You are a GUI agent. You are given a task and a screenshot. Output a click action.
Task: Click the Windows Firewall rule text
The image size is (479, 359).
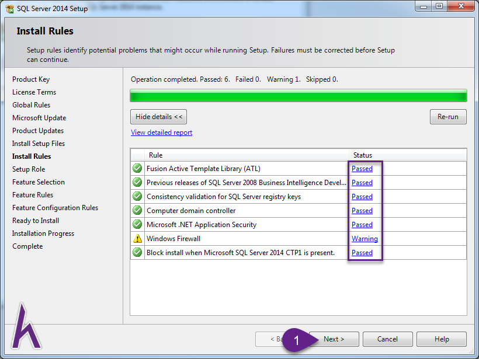coord(173,239)
